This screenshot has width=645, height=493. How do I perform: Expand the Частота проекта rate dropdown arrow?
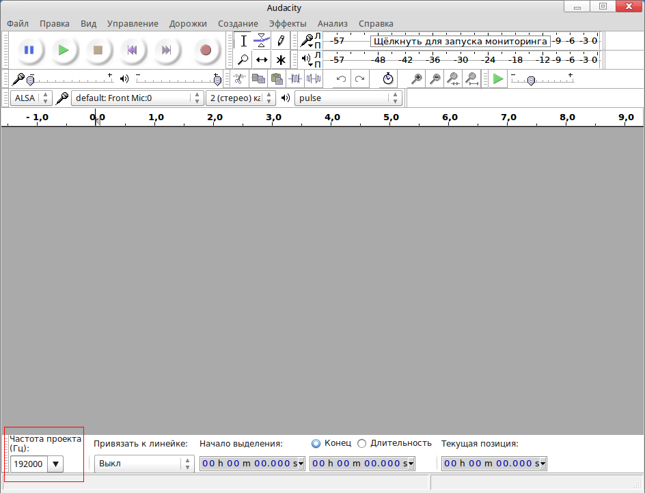(55, 464)
